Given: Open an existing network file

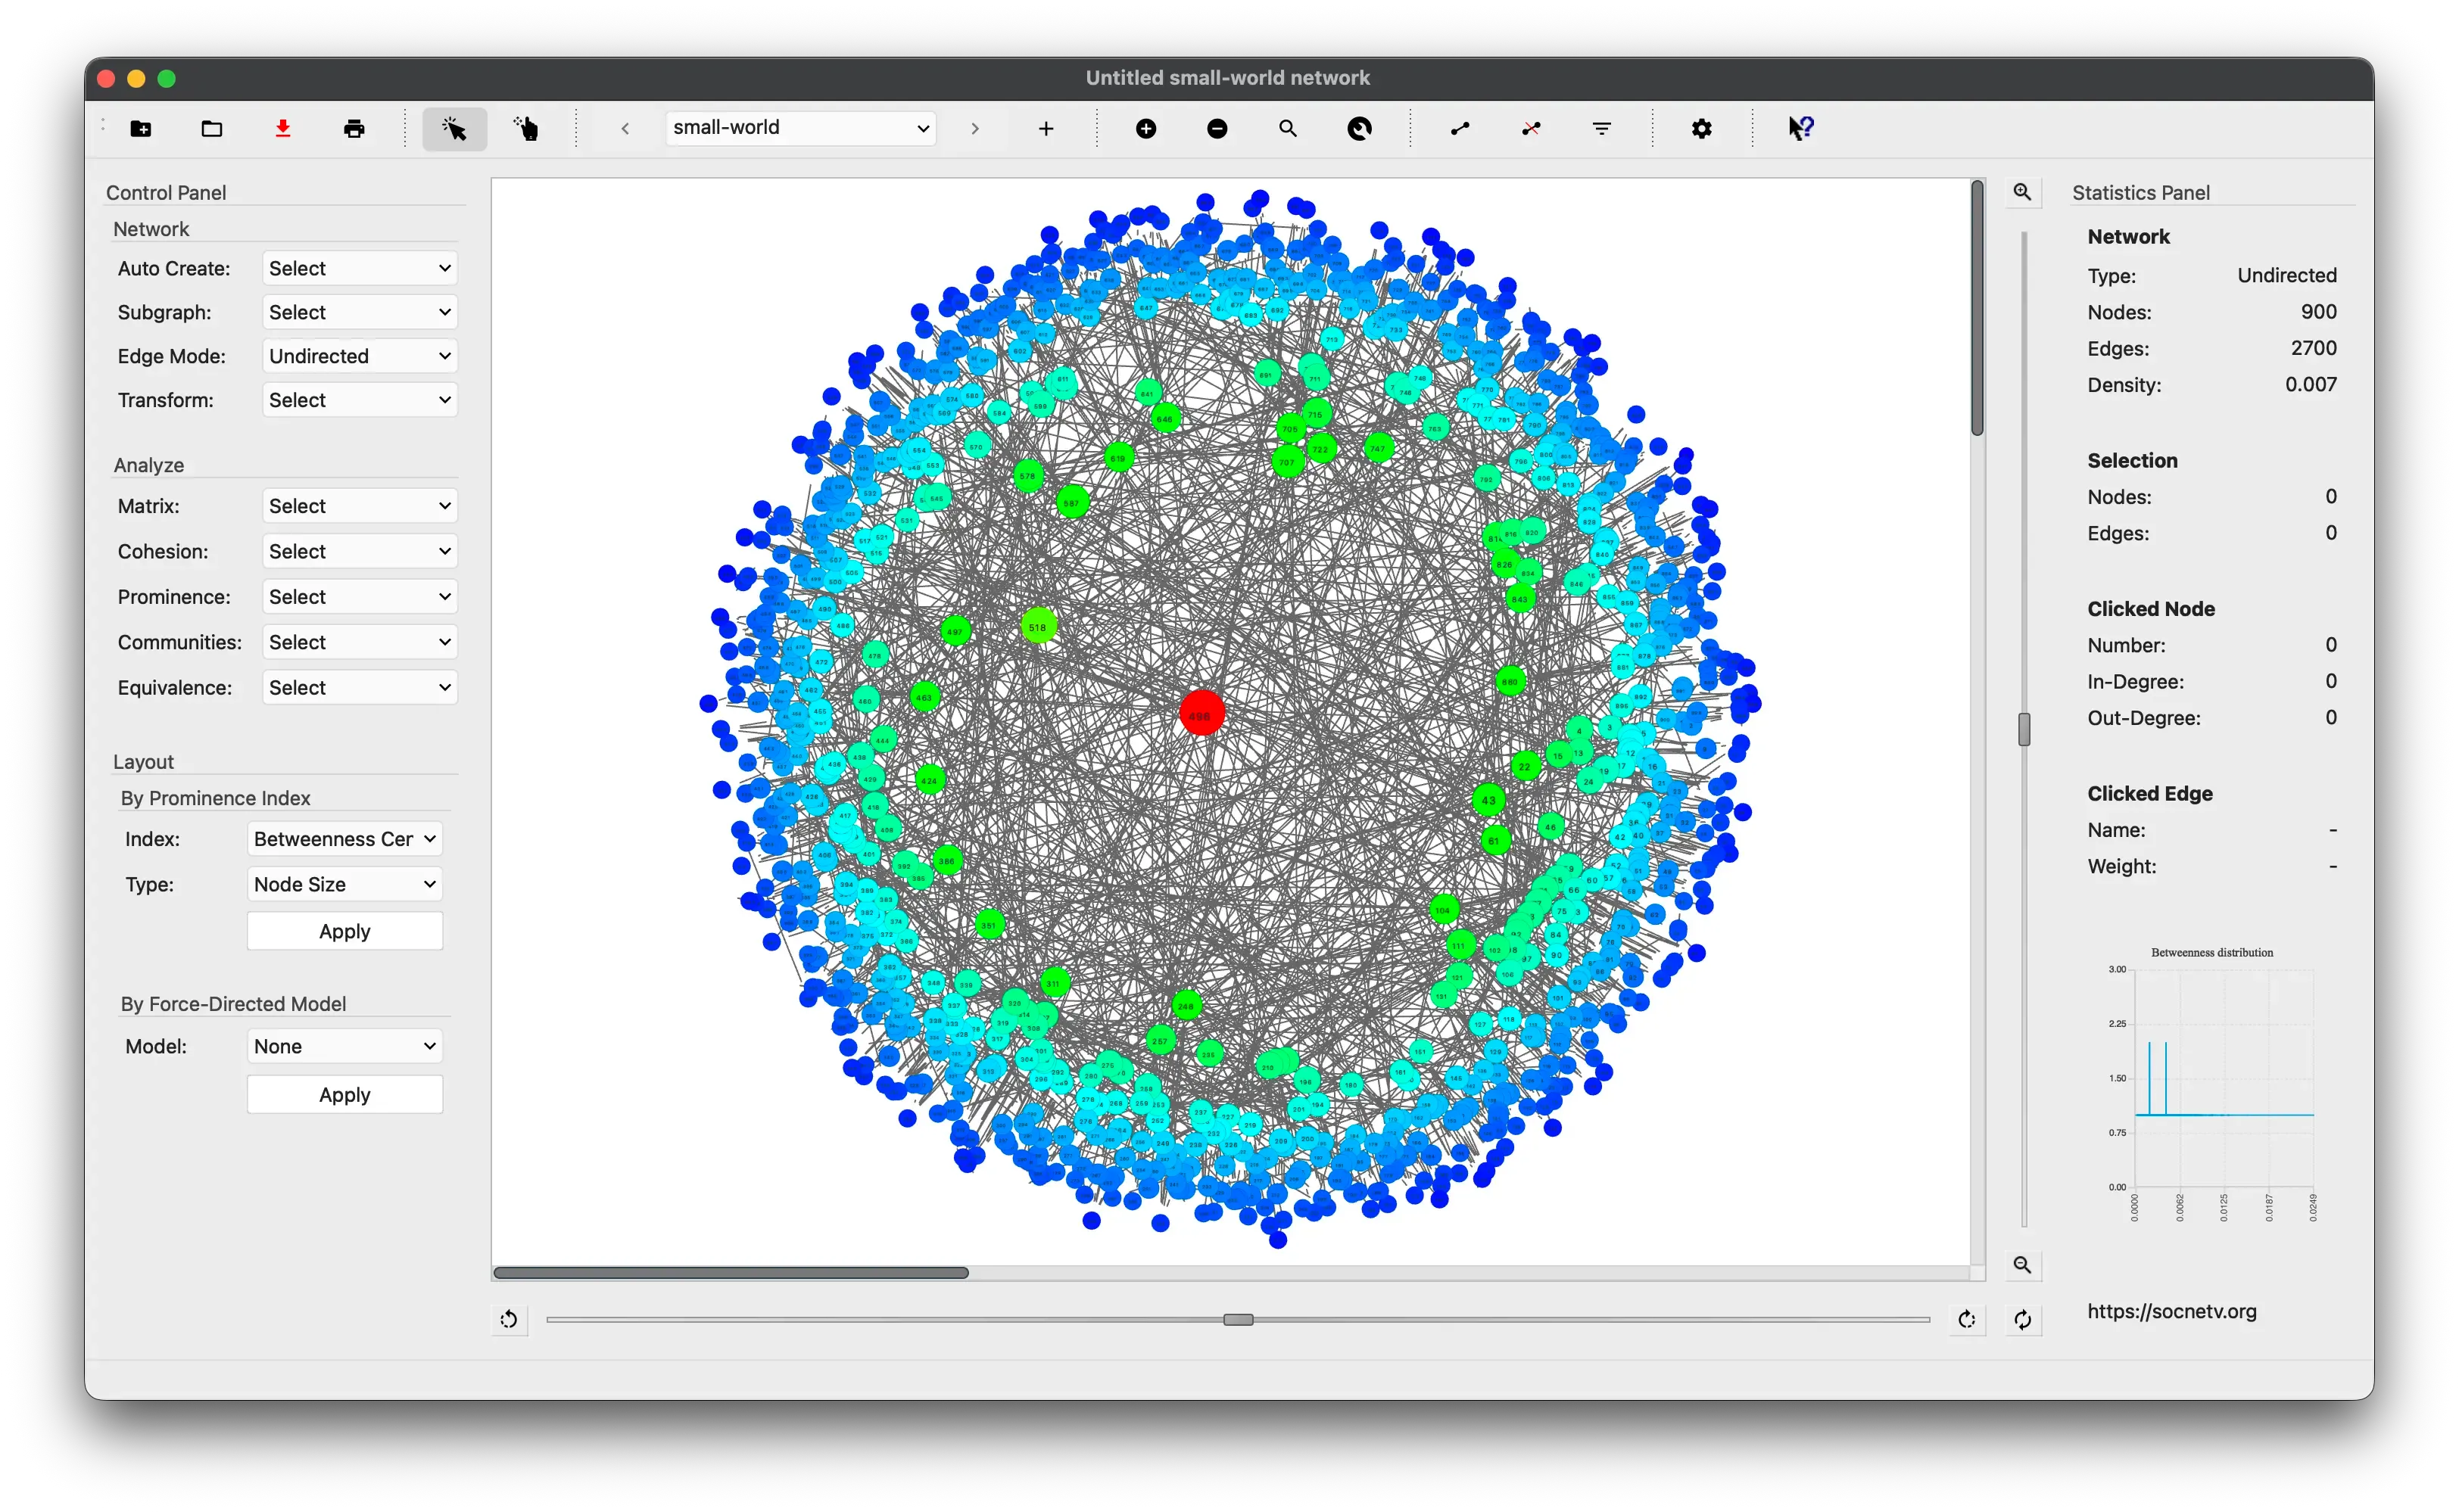Looking at the screenshot, I should [211, 128].
